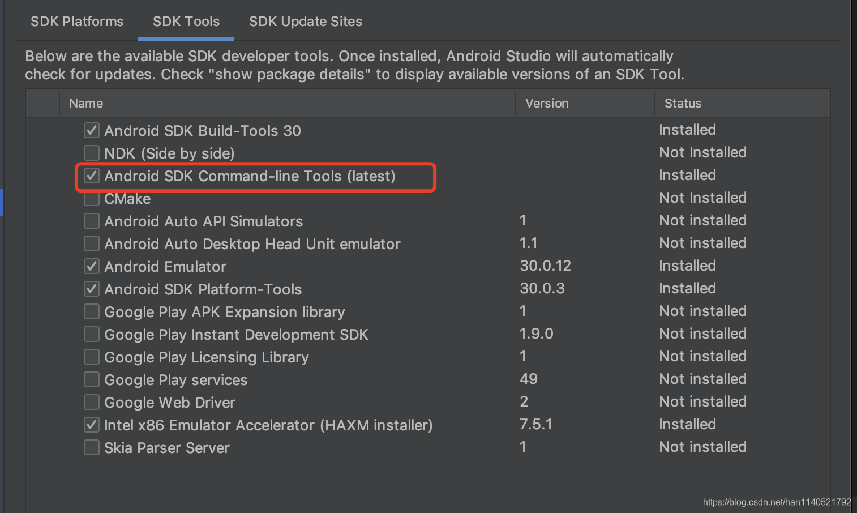Viewport: 857px width, 513px height.
Task: Enable the NDK (Side by side) checkbox
Action: (91, 152)
